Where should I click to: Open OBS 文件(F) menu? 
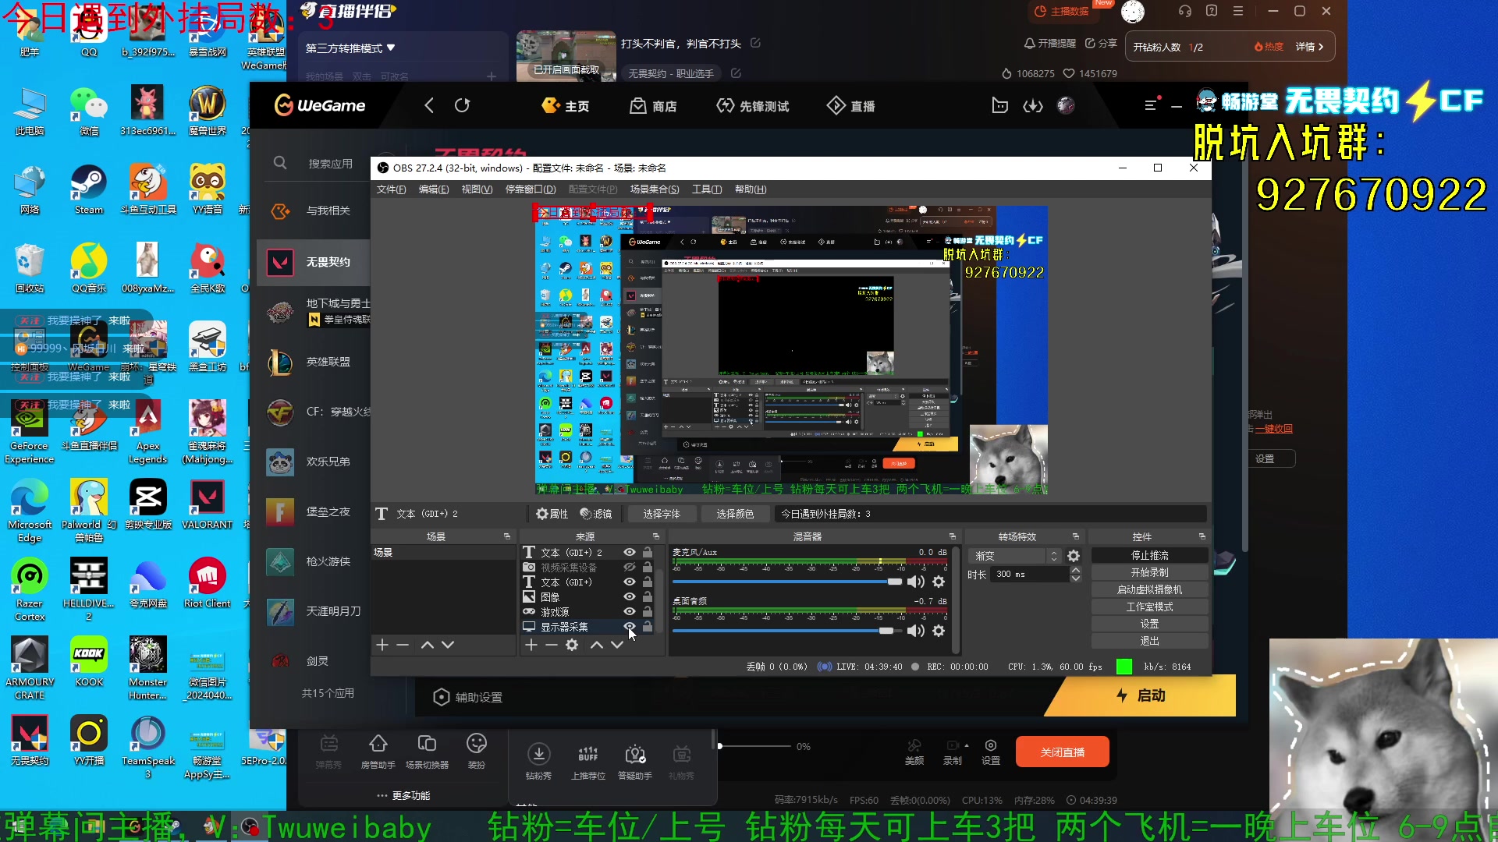(391, 189)
